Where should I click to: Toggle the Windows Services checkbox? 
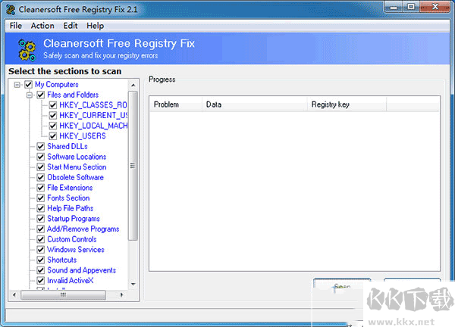click(41, 250)
